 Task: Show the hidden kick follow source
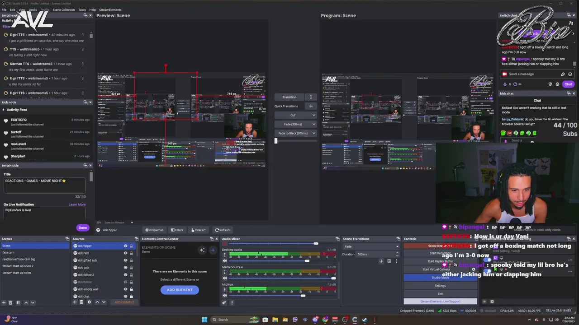pyautogui.click(x=125, y=282)
